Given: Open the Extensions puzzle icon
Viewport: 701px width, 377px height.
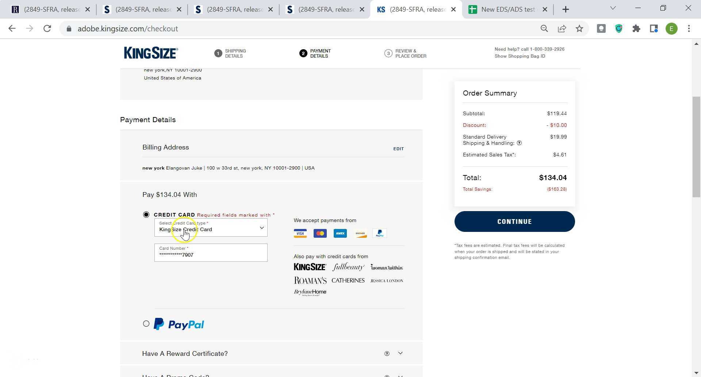Looking at the screenshot, I should coord(636,28).
